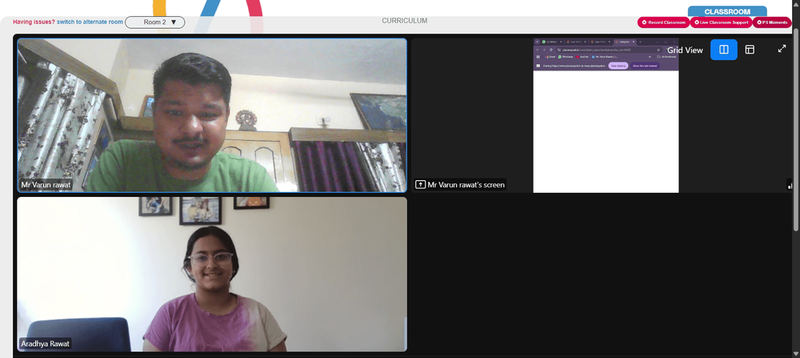
Task: Select the CLASSROOM tab
Action: tap(727, 11)
